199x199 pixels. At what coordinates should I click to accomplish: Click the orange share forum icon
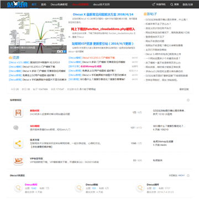[18, 144]
